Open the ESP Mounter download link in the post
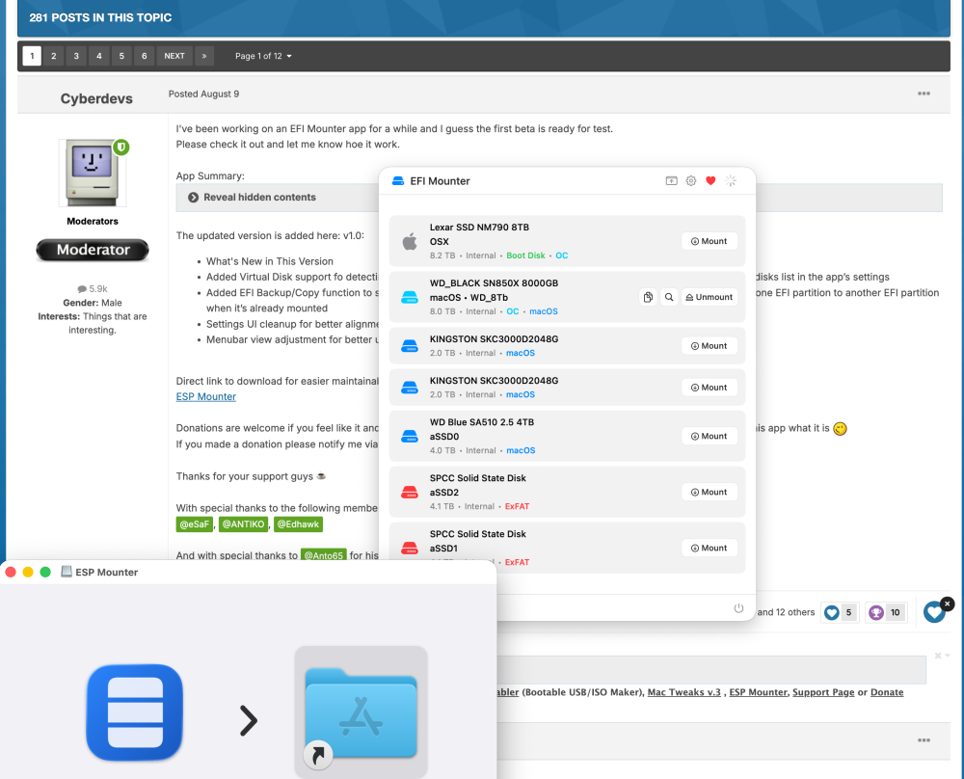Viewport: 964px width, 779px height. point(206,396)
